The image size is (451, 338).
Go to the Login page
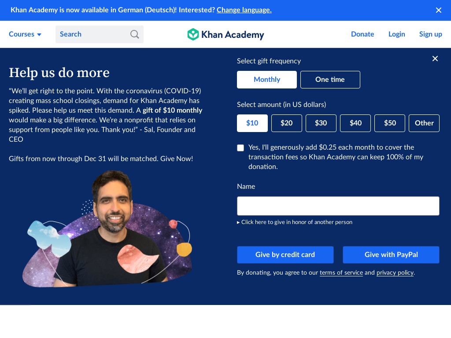click(x=397, y=34)
